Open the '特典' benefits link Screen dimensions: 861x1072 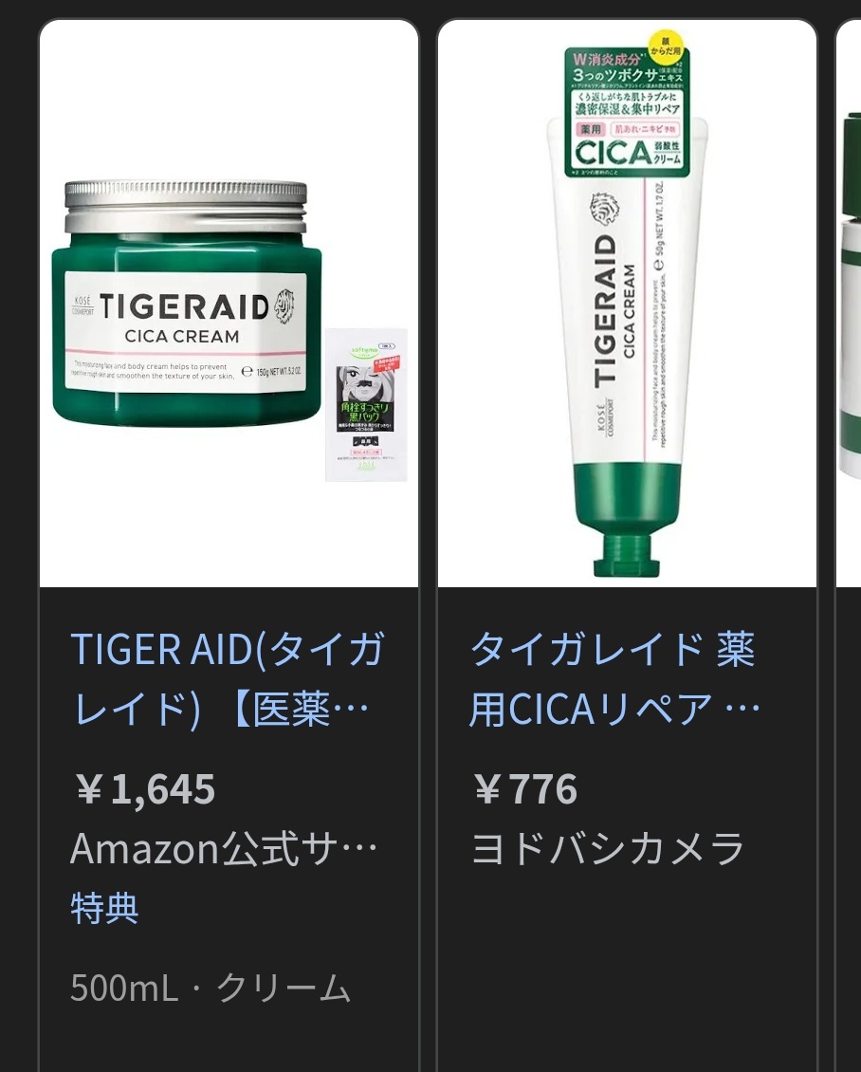[x=104, y=908]
